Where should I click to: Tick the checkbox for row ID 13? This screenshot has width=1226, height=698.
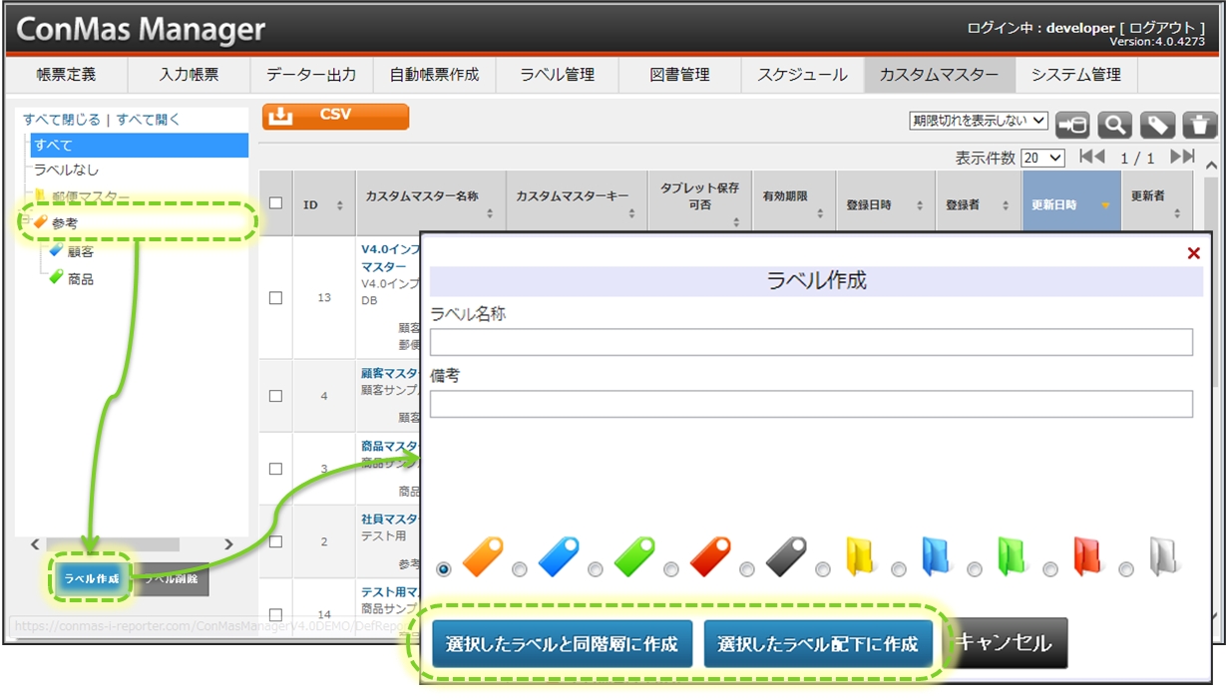[x=276, y=297]
